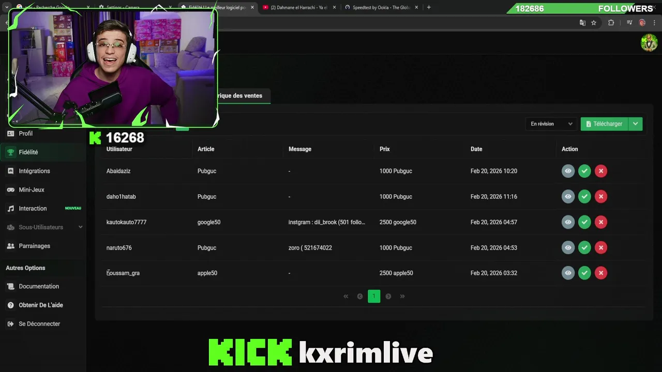Click the Télécharger download button
662x372 pixels.
coord(605,124)
